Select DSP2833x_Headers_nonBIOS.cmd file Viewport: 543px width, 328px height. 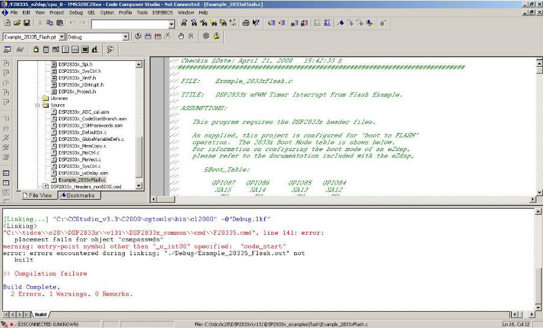click(86, 187)
